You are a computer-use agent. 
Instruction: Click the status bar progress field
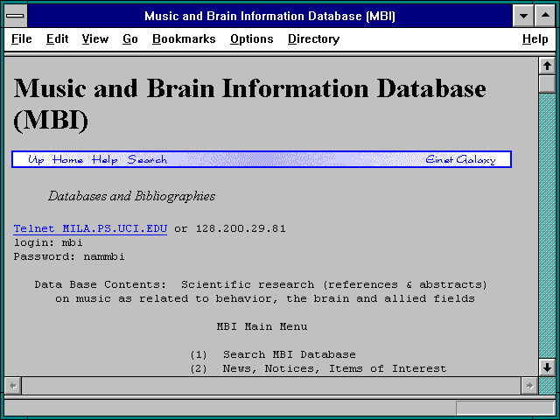tap(505, 408)
